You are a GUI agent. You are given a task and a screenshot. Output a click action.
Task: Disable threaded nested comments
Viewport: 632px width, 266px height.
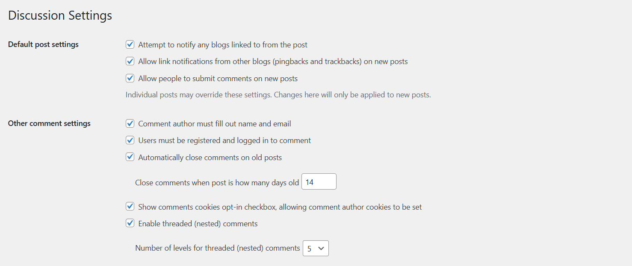click(130, 223)
